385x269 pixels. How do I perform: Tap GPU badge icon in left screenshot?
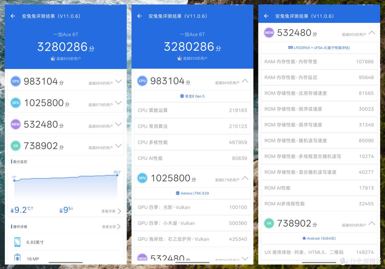coord(16,103)
